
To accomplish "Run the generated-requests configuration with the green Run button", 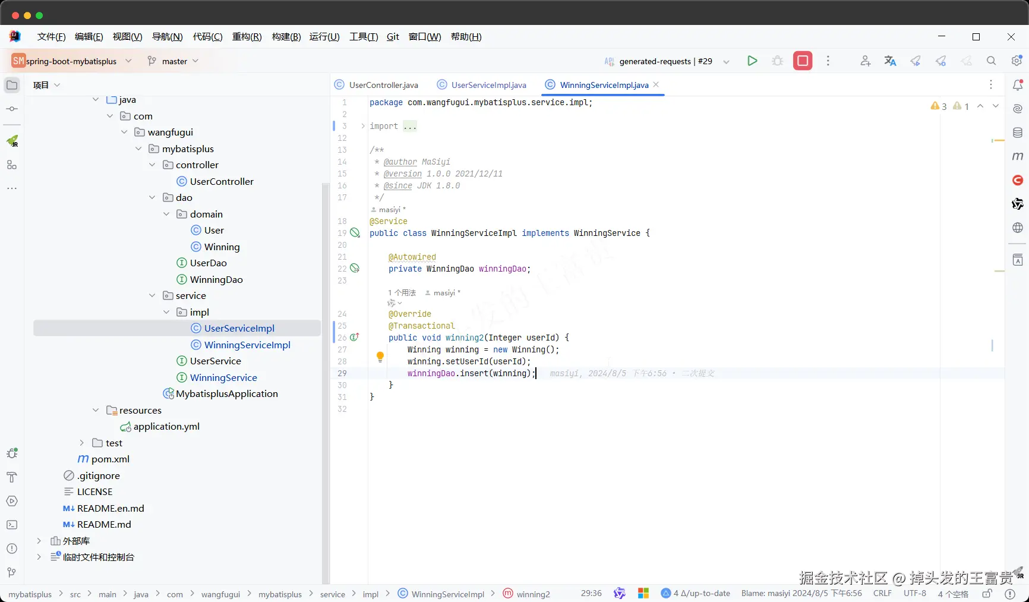I will tap(752, 61).
